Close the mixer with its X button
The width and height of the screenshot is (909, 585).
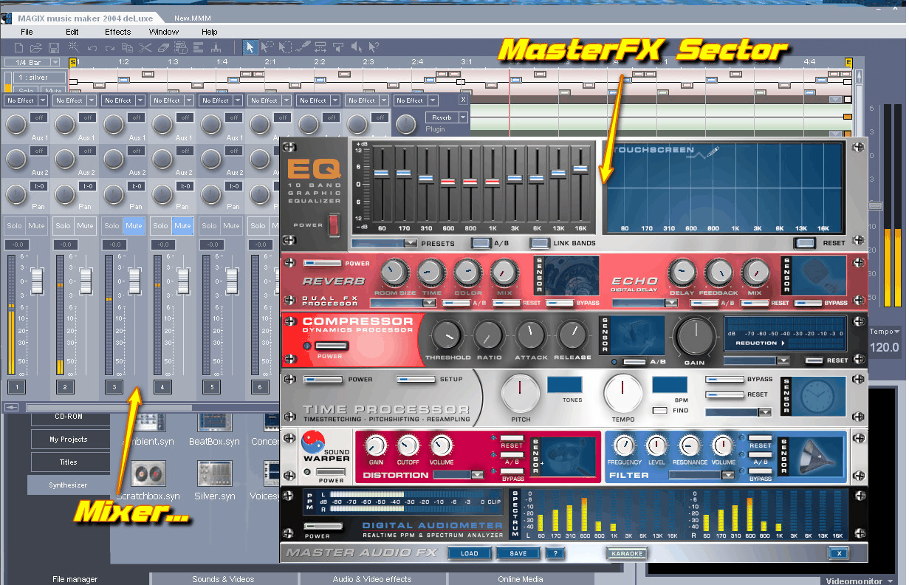tap(463, 99)
